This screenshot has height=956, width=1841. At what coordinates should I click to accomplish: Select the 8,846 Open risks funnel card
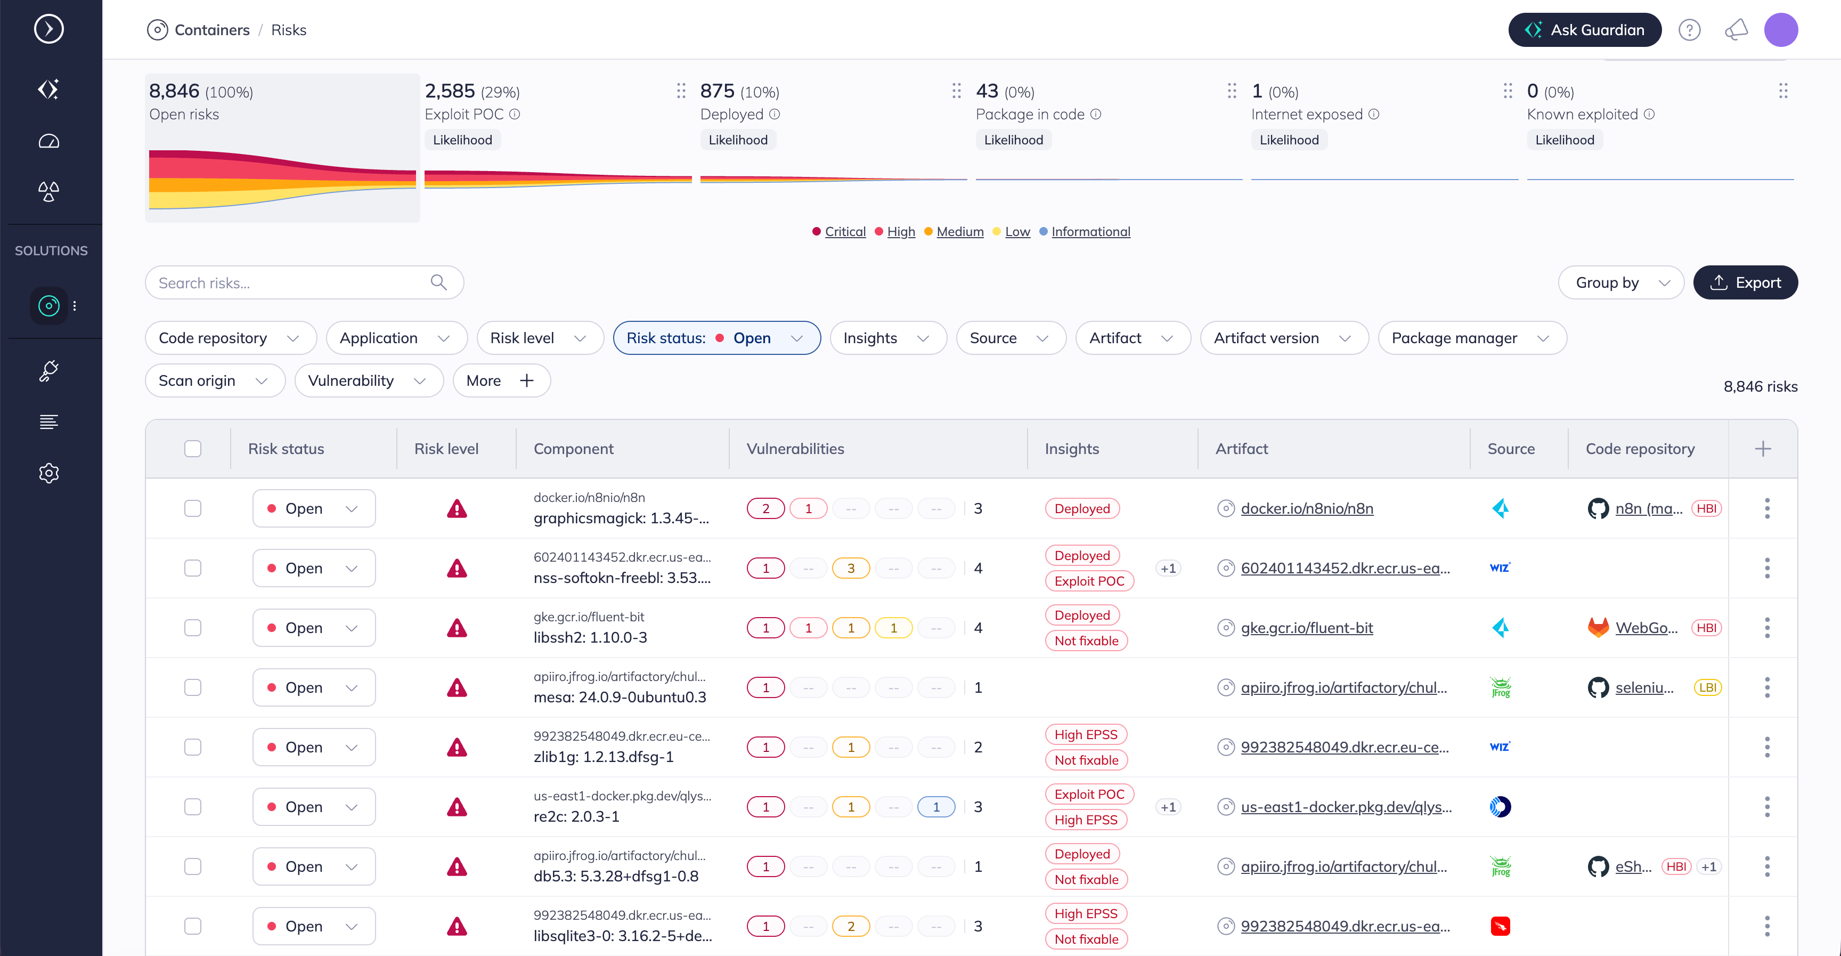pos(282,148)
